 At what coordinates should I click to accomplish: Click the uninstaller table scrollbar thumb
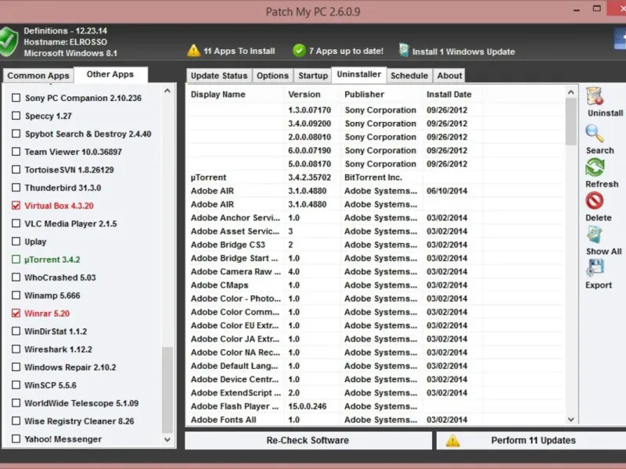(571, 122)
